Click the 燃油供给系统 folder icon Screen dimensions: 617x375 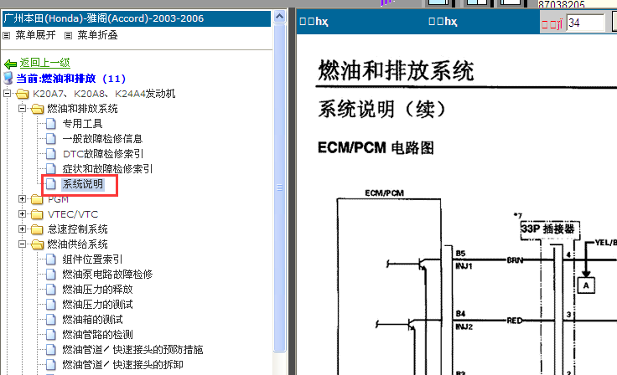(x=37, y=244)
